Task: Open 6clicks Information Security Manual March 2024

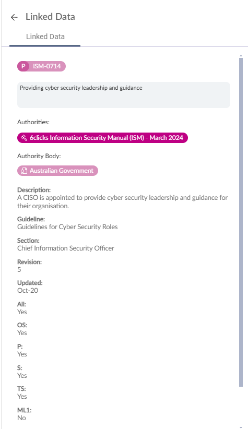Action: 103,138
